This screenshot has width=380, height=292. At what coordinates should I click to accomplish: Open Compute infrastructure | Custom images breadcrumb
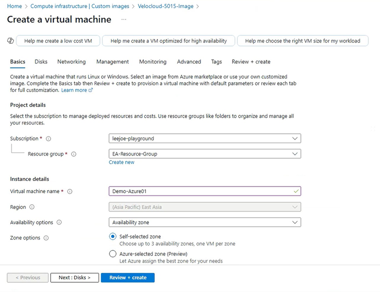pos(80,6)
